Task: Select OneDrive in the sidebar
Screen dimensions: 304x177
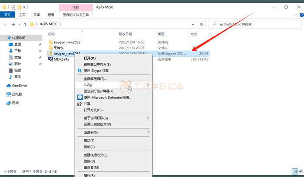Action: click(20, 86)
